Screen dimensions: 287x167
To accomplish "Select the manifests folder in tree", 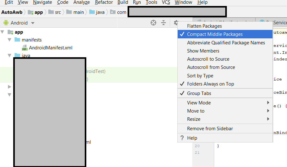I will pos(32,40).
